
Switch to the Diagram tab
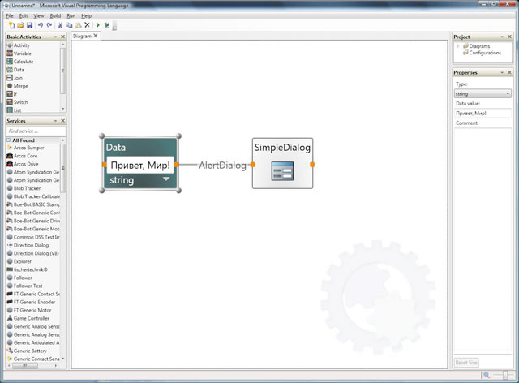click(x=82, y=36)
